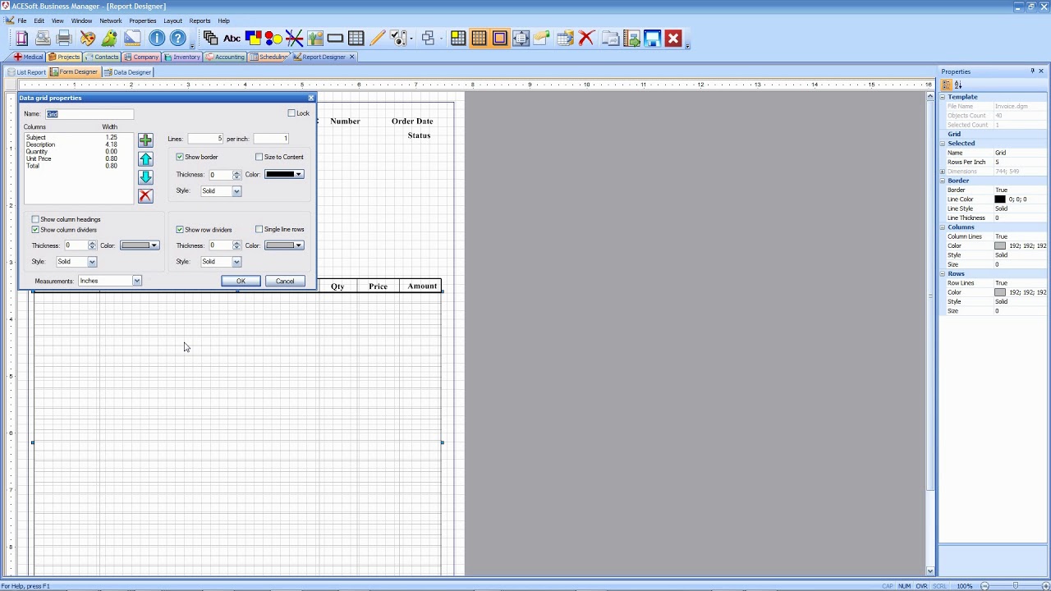This screenshot has width=1051, height=591.
Task: Click the alphabetical sort icon in Properties panel
Action: [x=957, y=85]
